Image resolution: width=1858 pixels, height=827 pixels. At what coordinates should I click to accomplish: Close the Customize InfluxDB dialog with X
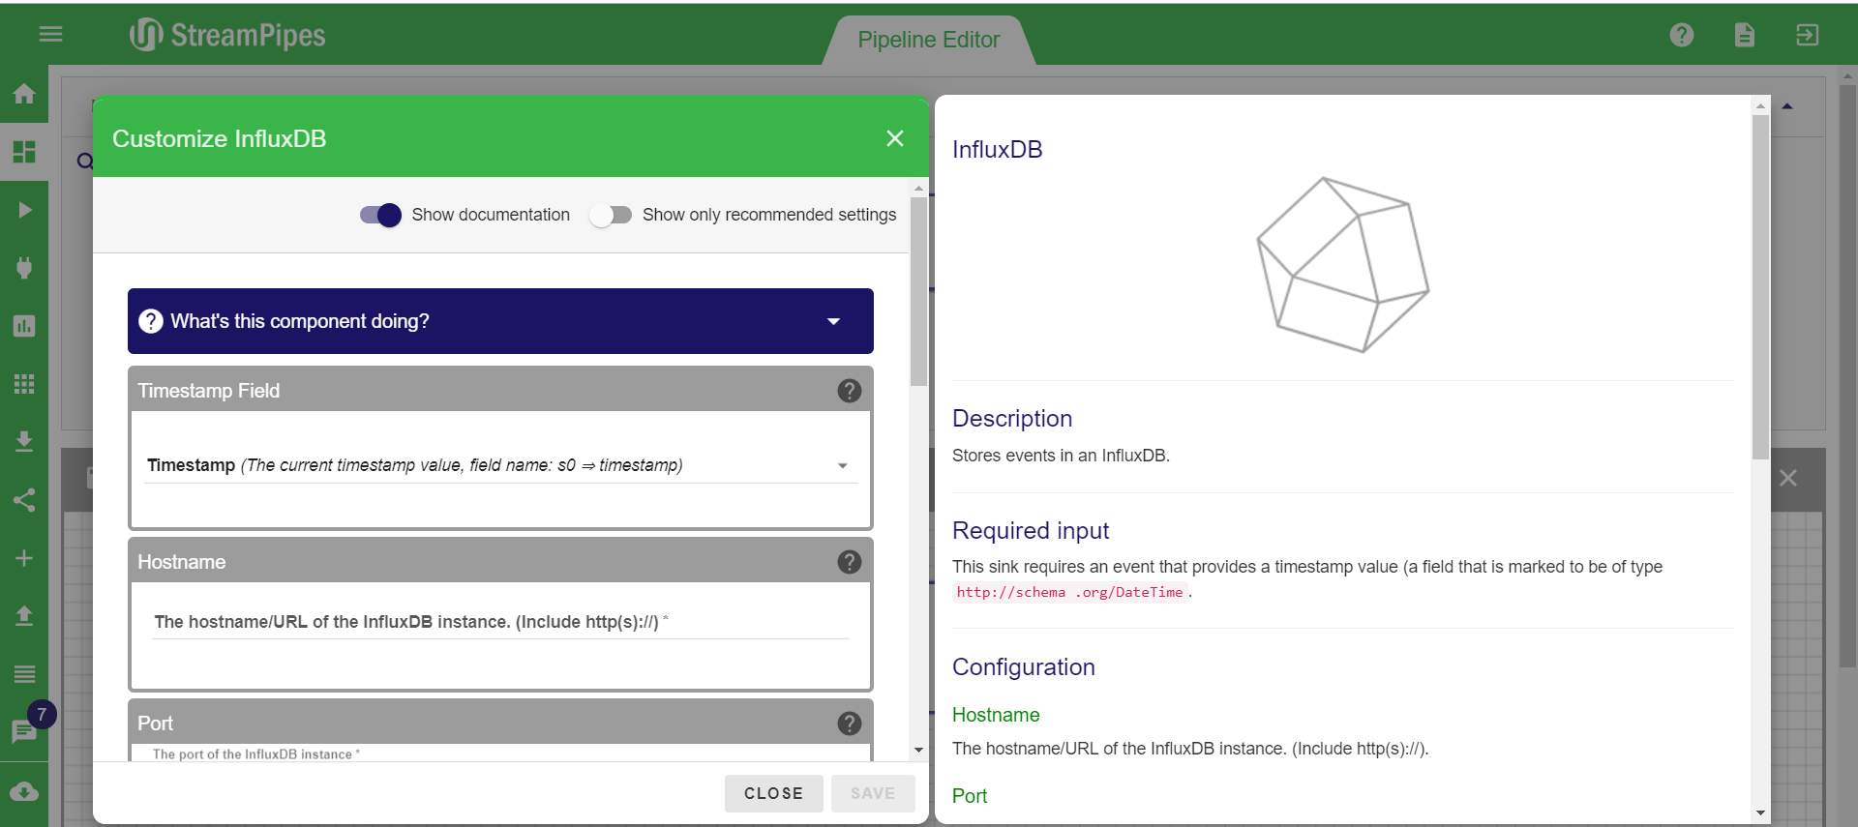pyautogui.click(x=895, y=138)
